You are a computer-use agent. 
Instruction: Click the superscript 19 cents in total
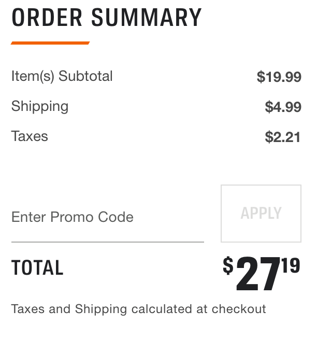click(x=291, y=265)
